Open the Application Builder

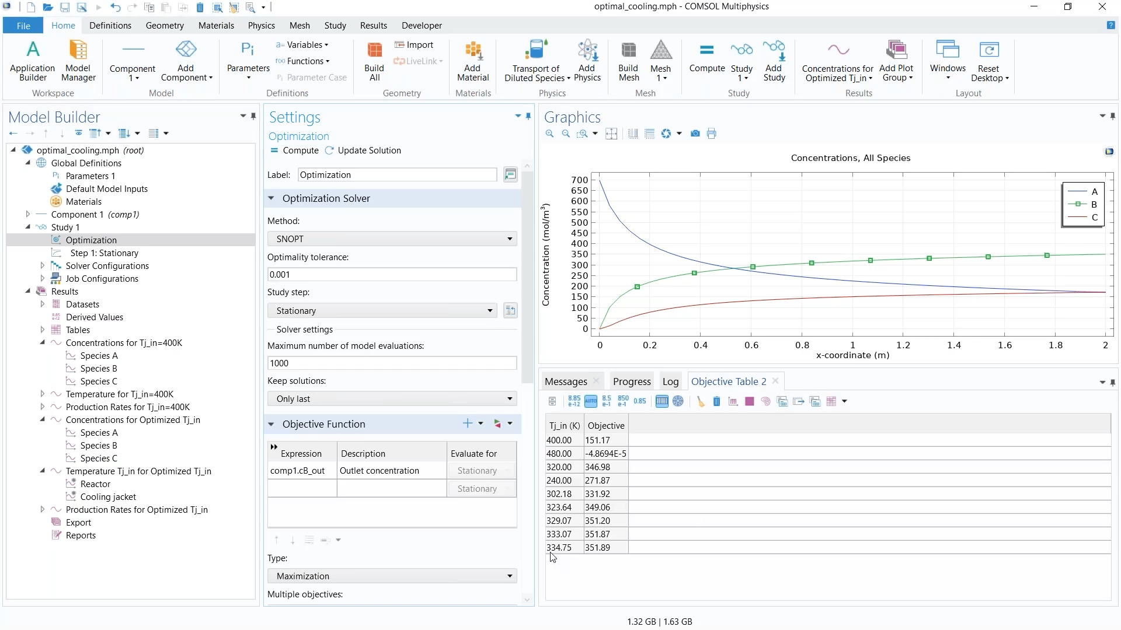[33, 61]
